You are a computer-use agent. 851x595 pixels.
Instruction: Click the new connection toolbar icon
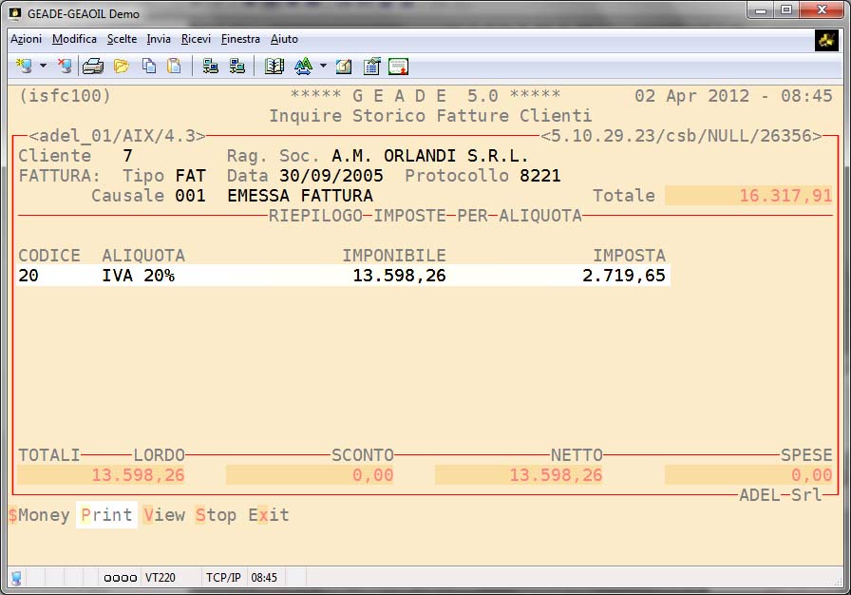[x=24, y=67]
